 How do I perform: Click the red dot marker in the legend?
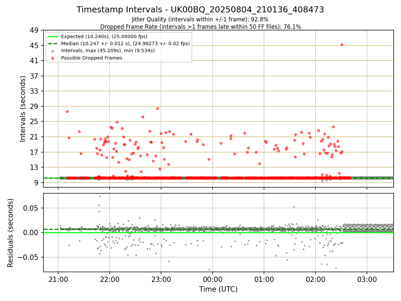click(x=53, y=58)
